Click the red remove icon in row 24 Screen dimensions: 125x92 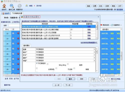coord(18,44)
